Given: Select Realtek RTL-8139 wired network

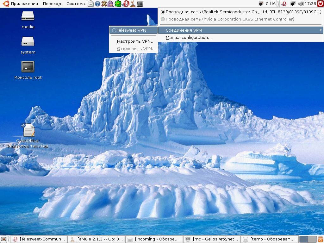Looking at the screenshot, I should 243,12.
